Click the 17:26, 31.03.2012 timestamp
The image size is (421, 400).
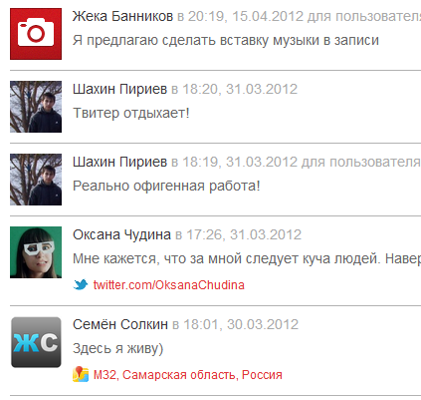244,234
